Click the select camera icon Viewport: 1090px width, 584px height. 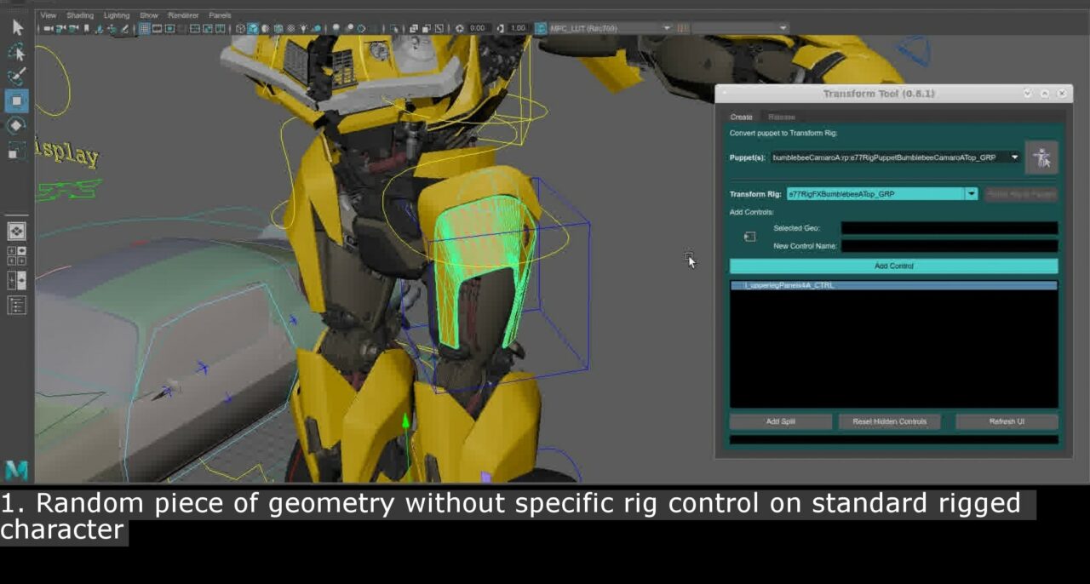48,28
